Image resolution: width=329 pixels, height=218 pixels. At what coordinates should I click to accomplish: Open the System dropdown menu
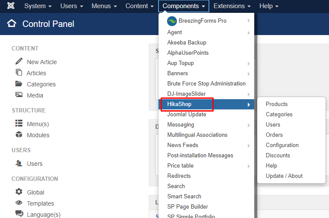point(38,6)
